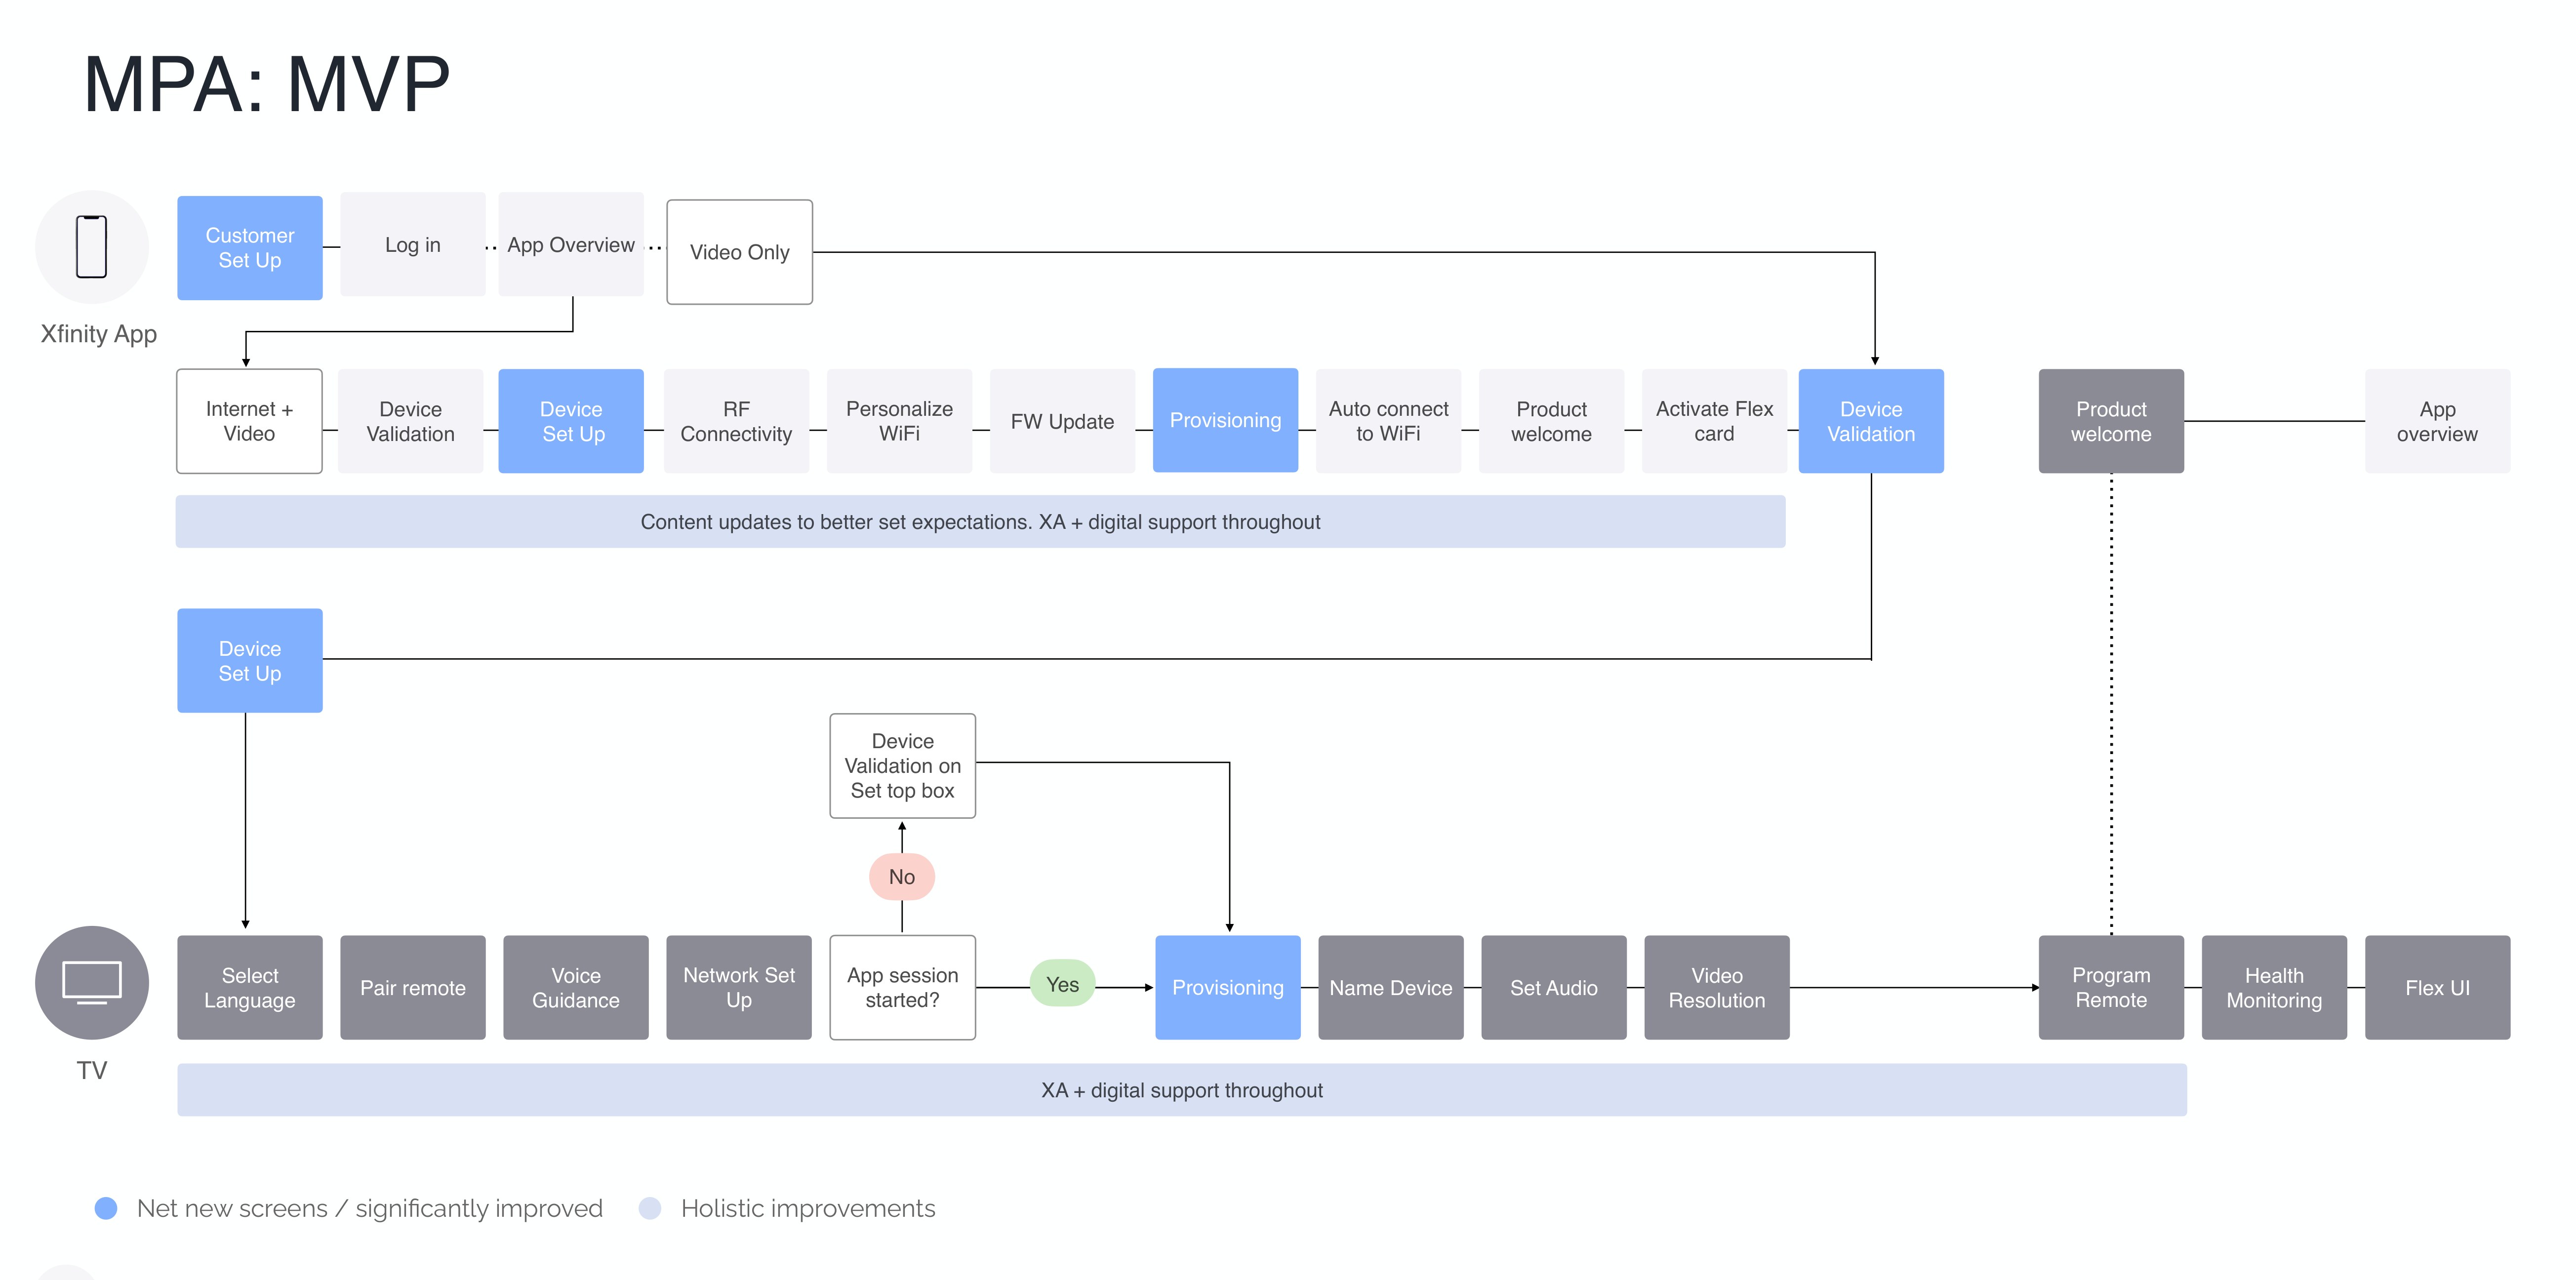
Task: Select the App session started? box
Action: click(903, 987)
